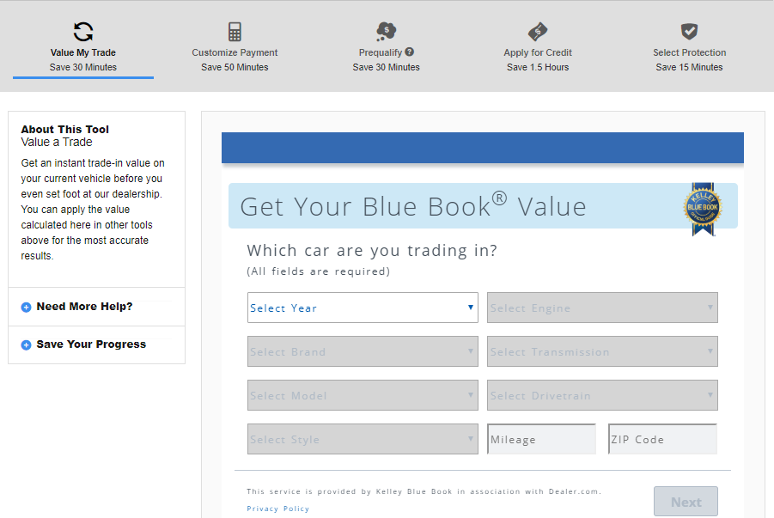Click the 'Save 30 Minutes' text under Value My Trade
This screenshot has width=774, height=518.
pos(83,67)
